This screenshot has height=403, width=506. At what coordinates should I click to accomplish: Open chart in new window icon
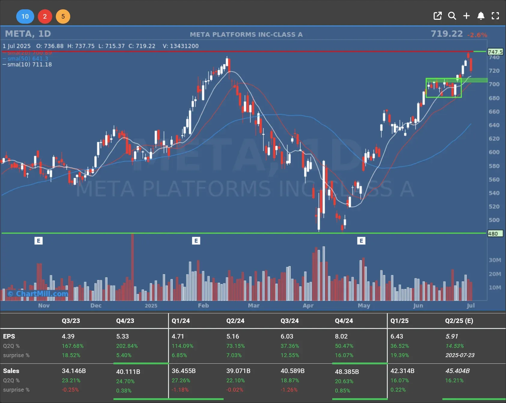click(x=438, y=16)
